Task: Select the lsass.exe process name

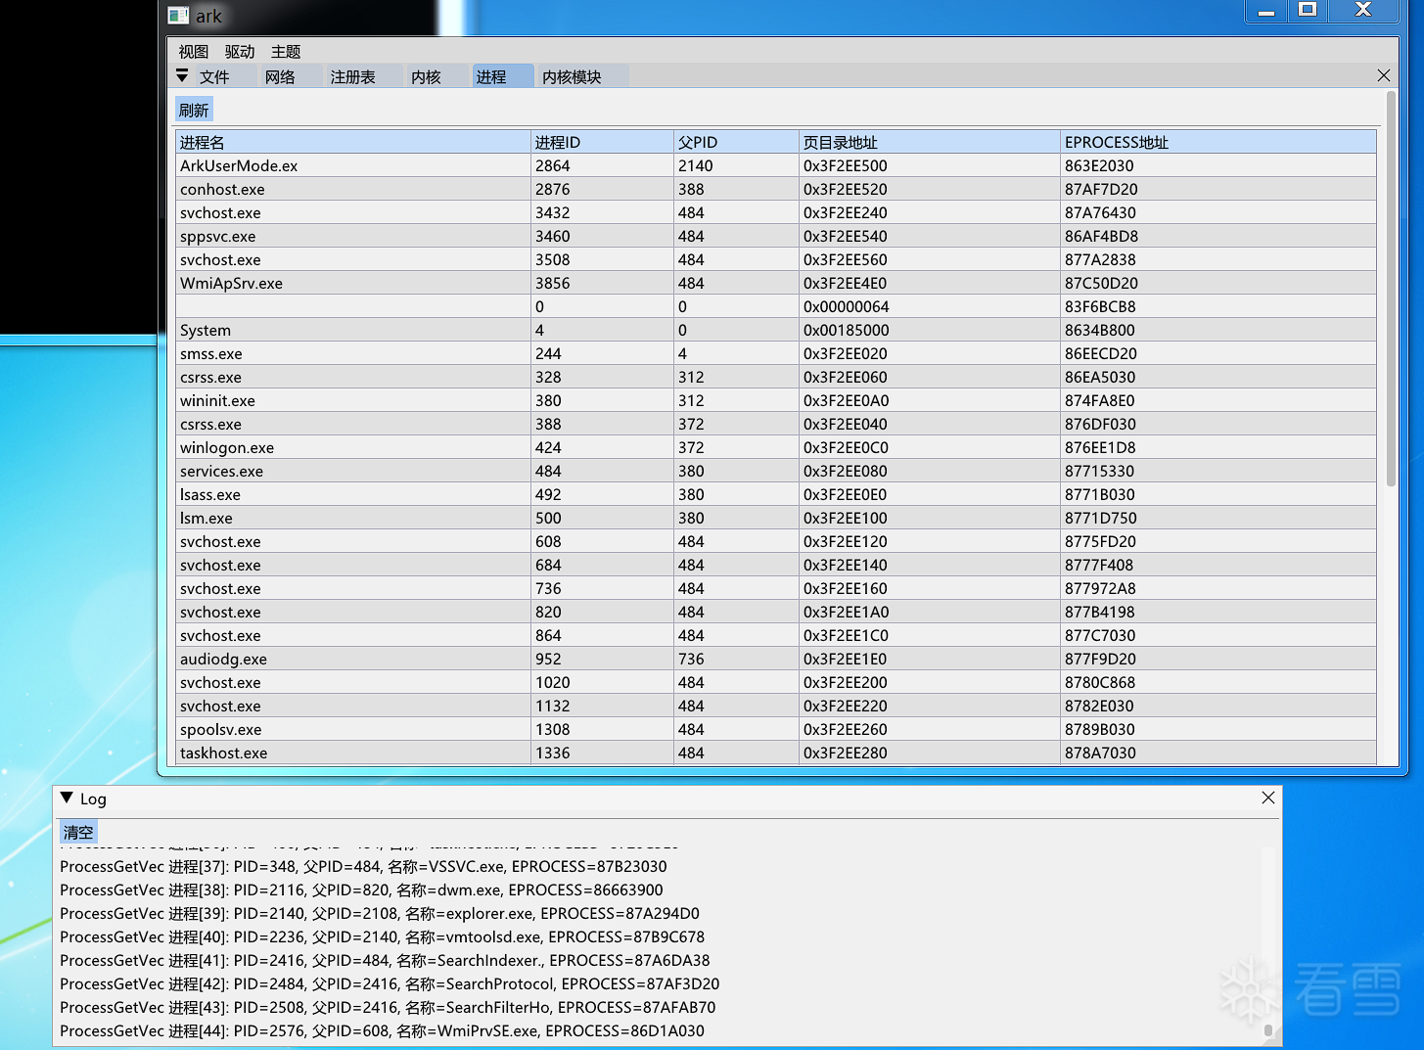Action: pos(210,494)
